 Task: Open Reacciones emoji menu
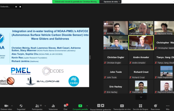click(155, 107)
